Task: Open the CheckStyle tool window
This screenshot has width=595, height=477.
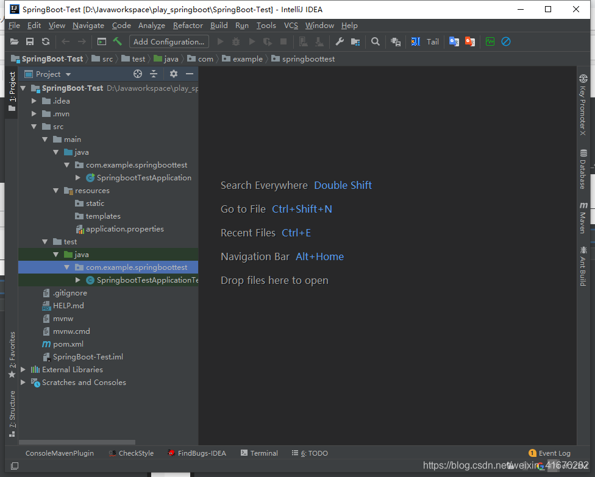Action: [131, 453]
